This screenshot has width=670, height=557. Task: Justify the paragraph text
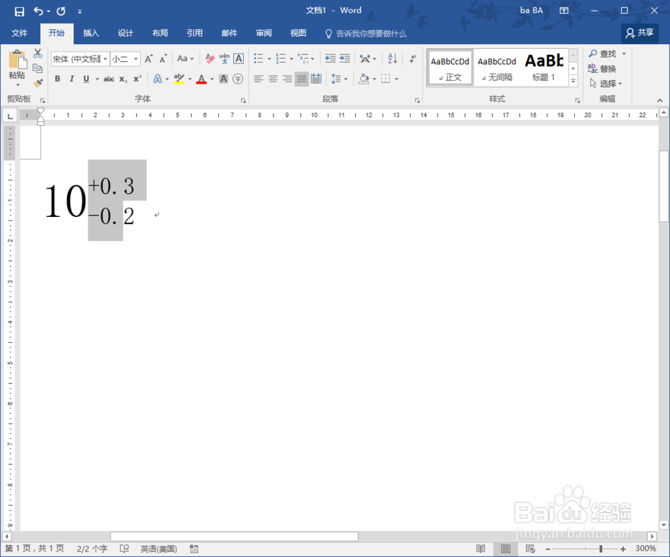tap(301, 79)
